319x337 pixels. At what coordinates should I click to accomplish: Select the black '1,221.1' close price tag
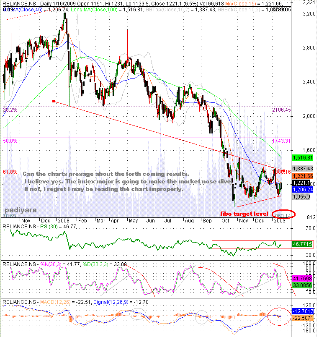tap(301, 183)
